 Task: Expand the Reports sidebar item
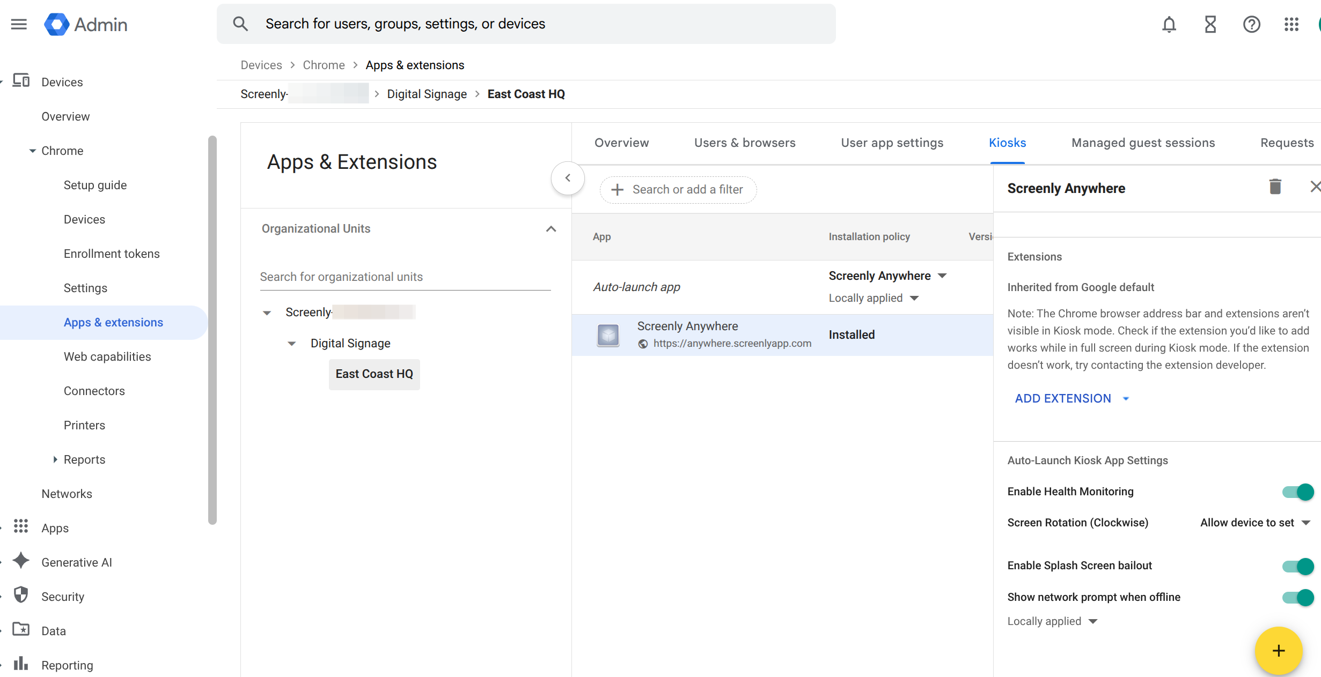click(x=55, y=459)
